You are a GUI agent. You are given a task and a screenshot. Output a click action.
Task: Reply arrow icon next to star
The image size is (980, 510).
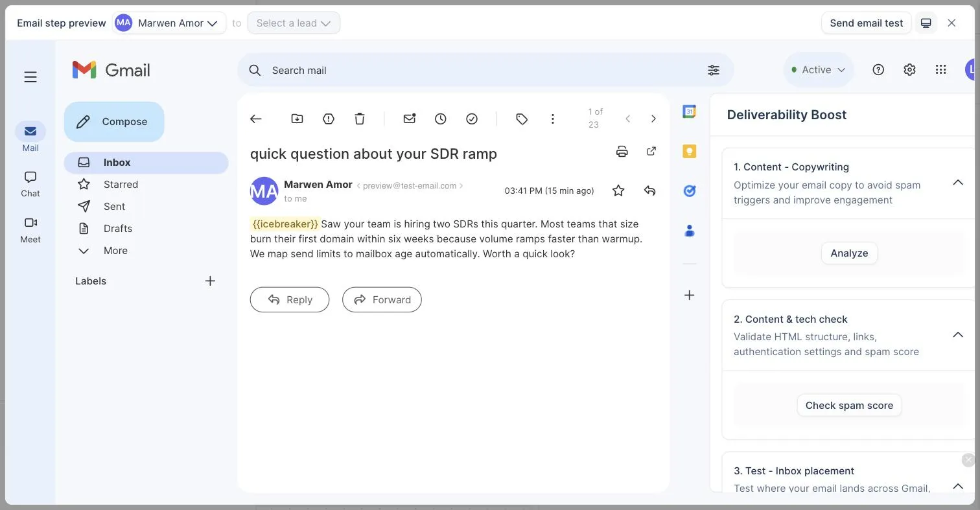coord(649,191)
